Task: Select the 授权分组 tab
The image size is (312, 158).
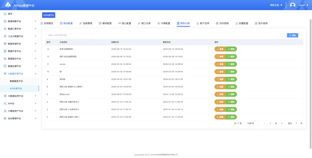Action: click(183, 23)
